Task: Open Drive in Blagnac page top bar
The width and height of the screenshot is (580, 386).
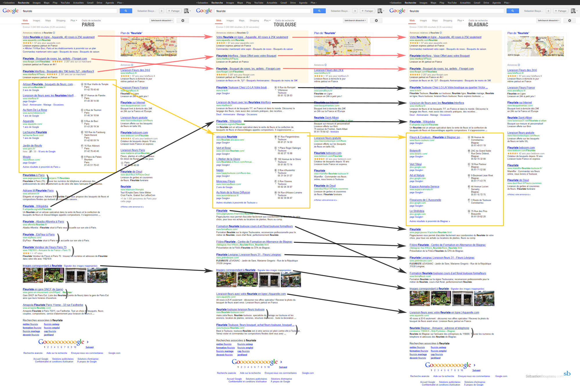Action: (486, 3)
